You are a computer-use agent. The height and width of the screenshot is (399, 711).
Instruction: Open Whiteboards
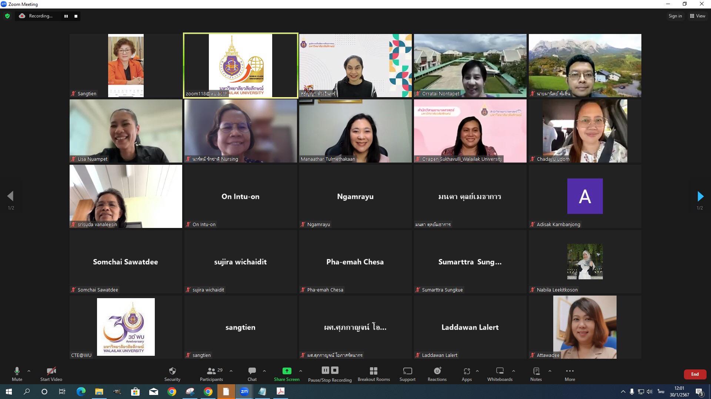point(500,374)
